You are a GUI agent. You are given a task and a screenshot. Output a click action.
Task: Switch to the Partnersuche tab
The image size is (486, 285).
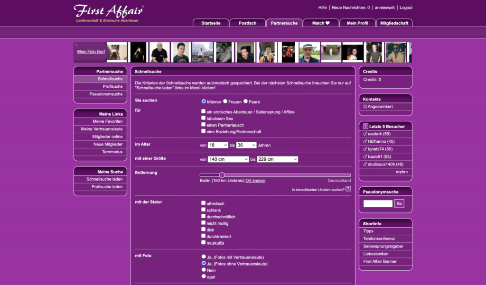284,23
